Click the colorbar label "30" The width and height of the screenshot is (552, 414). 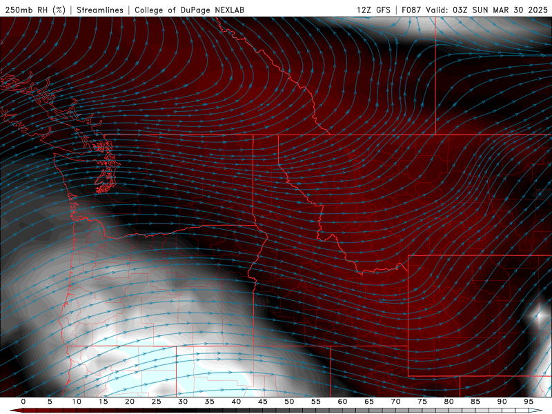183,402
